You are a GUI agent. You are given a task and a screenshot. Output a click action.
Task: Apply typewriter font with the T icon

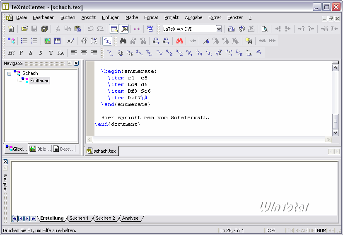pos(51,53)
